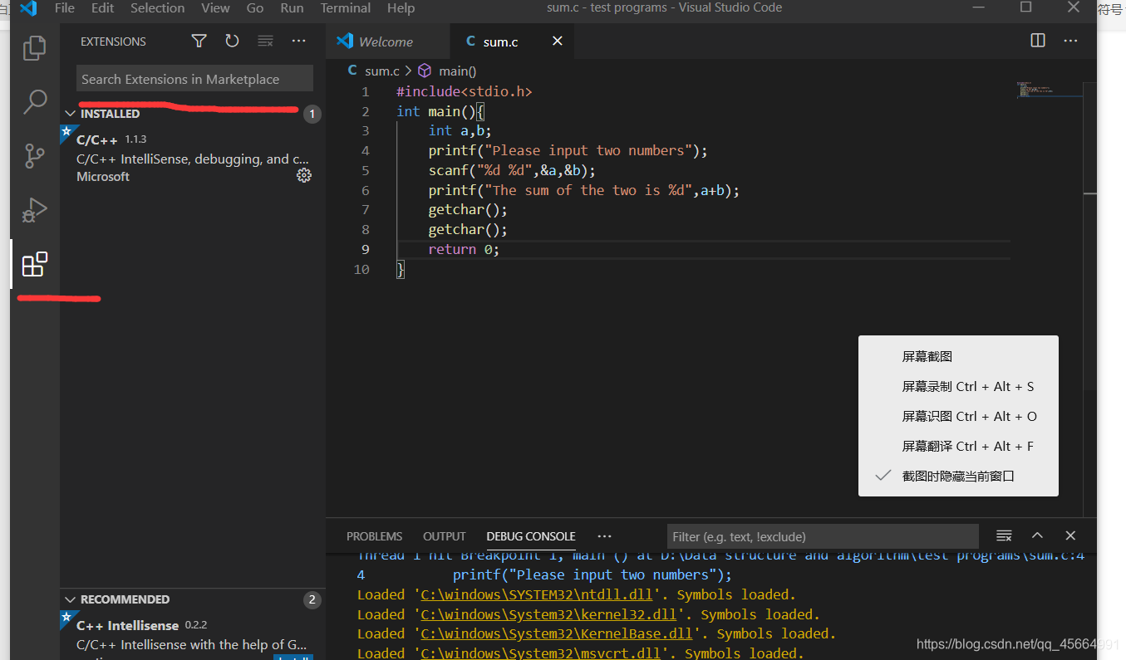The image size is (1126, 660).
Task: Click the debug console Filter input
Action: (x=823, y=536)
